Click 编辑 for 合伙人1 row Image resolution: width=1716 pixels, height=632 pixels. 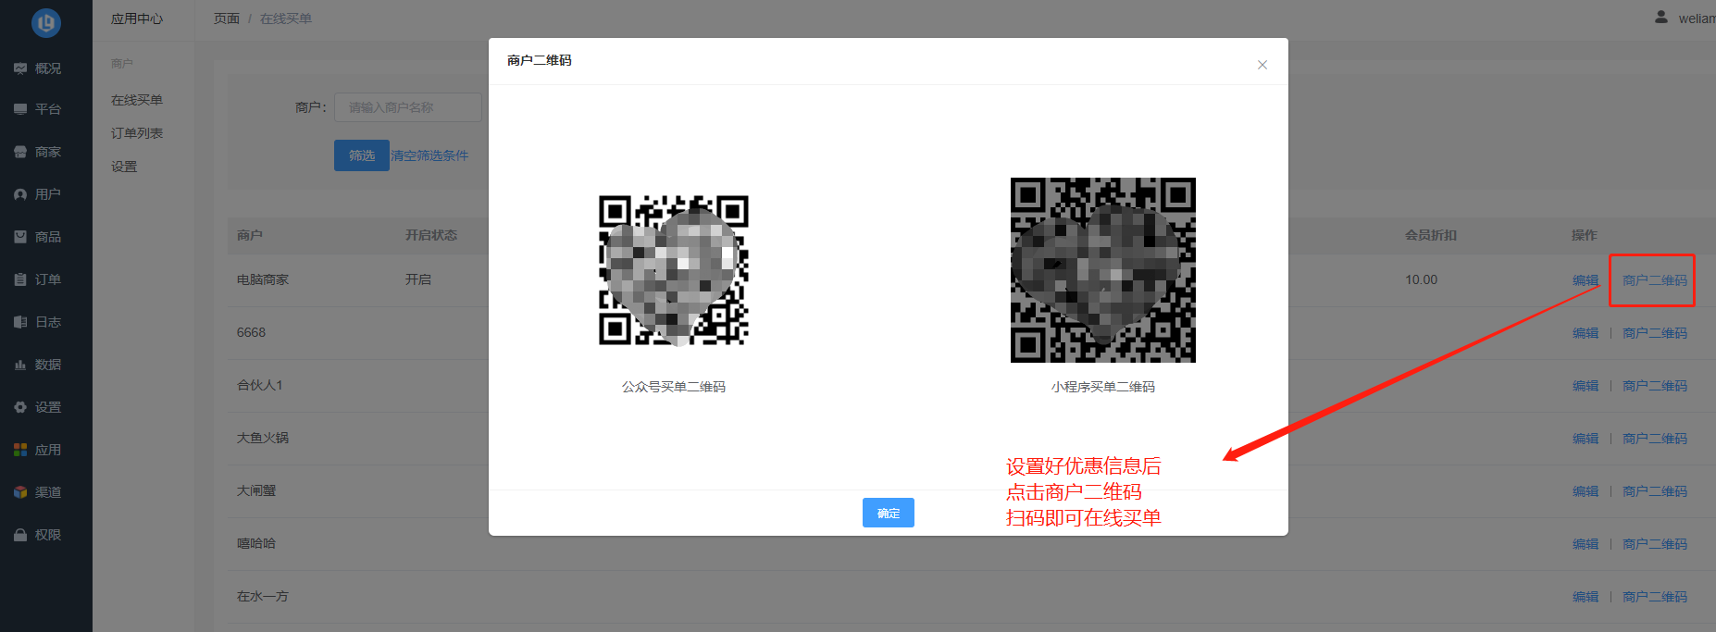tap(1585, 386)
